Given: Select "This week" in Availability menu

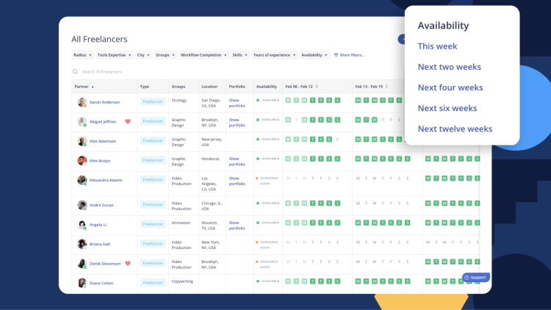Looking at the screenshot, I should [437, 46].
